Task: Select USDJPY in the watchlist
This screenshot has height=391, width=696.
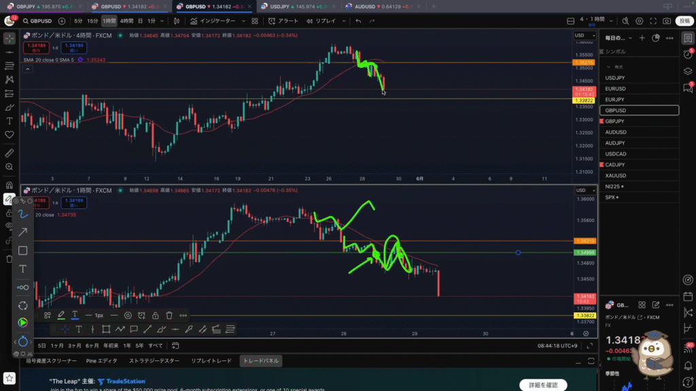Action: (639, 77)
